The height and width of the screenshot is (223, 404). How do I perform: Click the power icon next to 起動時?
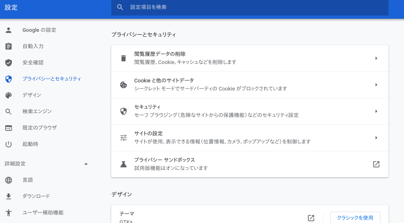9,144
